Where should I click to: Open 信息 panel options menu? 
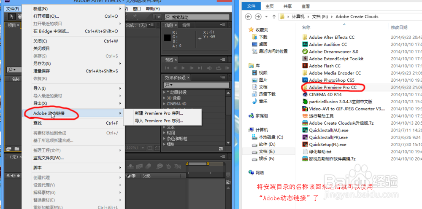(x=222, y=25)
